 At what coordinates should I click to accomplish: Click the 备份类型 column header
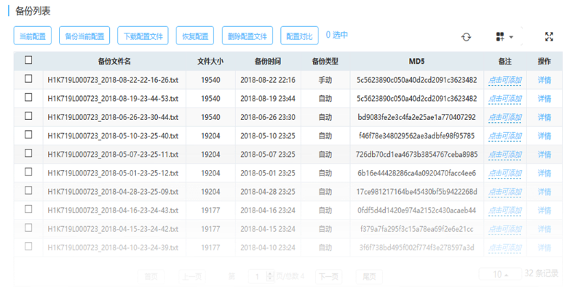pos(325,61)
